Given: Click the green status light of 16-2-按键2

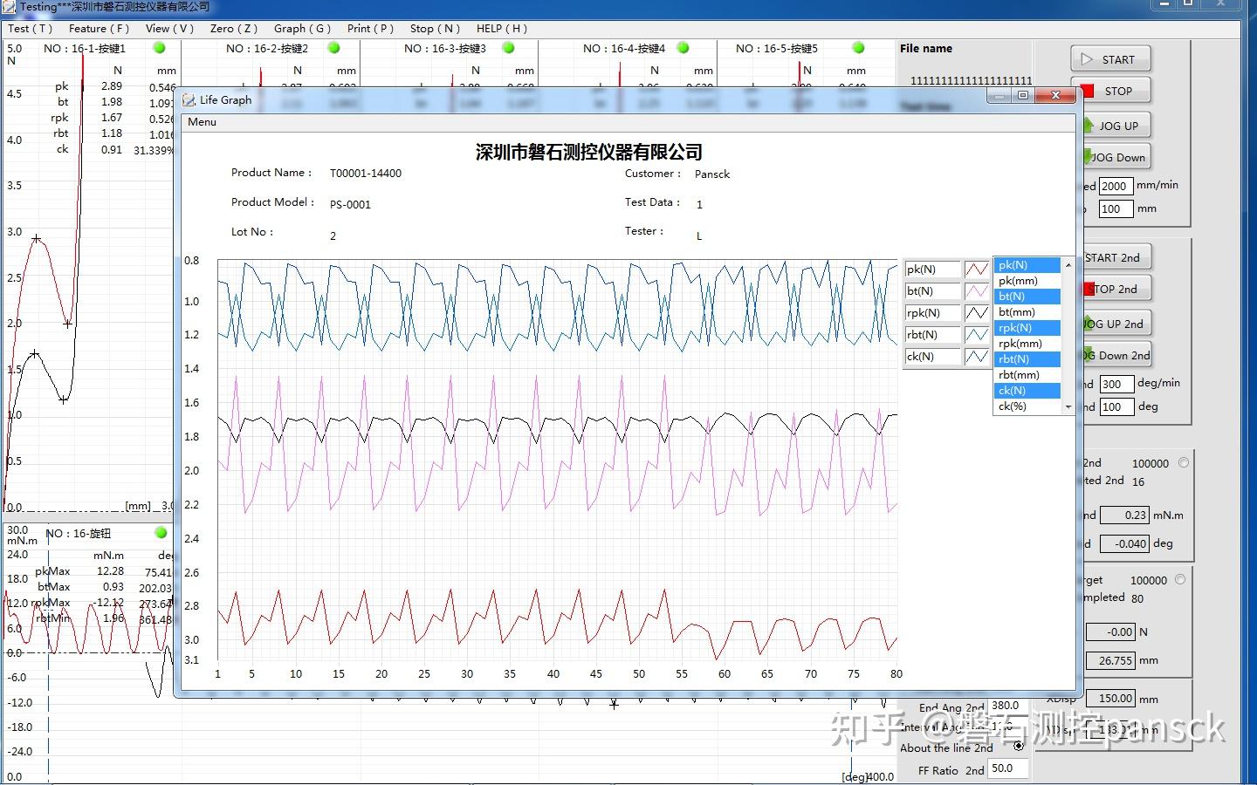Looking at the screenshot, I should (333, 48).
